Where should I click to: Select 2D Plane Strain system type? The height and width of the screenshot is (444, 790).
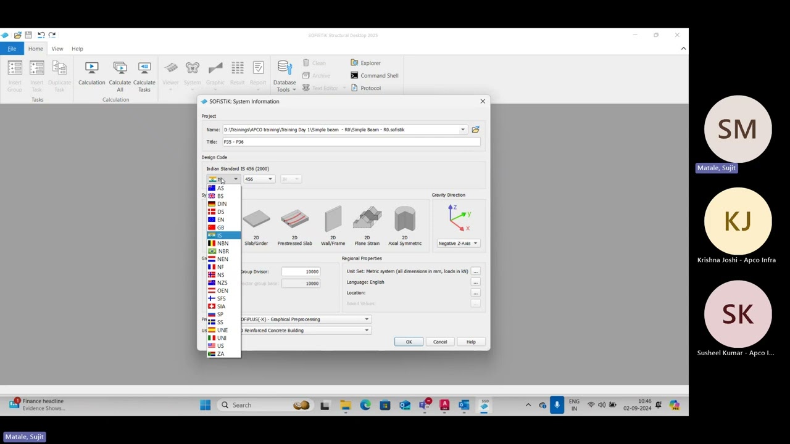pos(367,226)
